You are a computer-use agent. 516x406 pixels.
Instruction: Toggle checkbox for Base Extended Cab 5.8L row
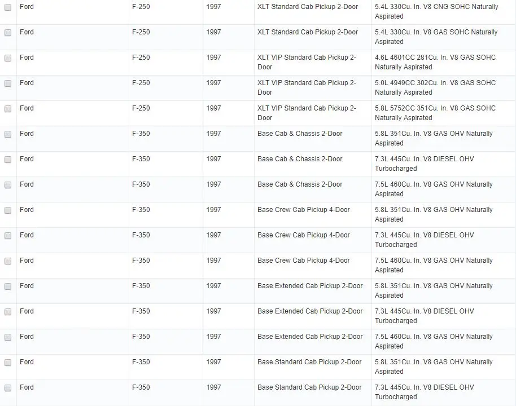(8, 286)
